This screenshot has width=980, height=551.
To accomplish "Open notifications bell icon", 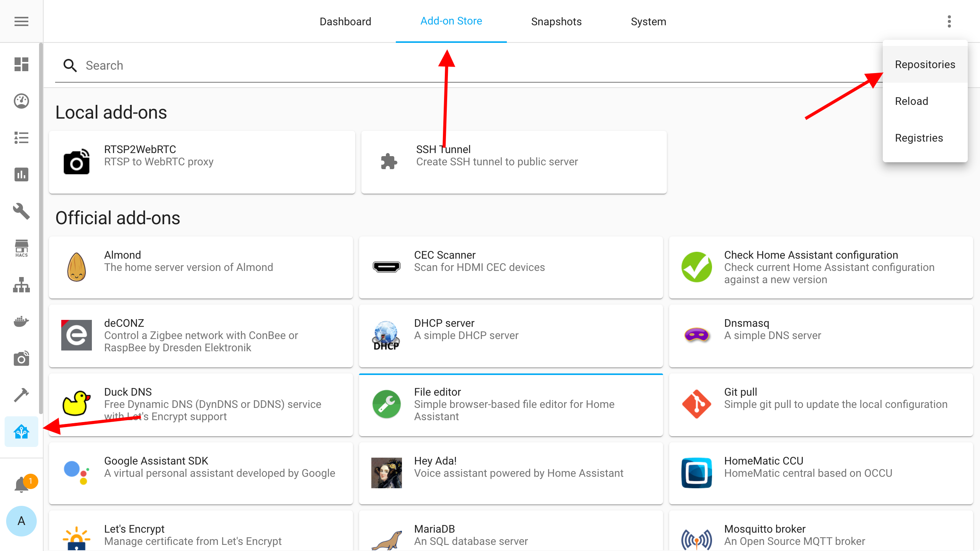I will tap(21, 485).
